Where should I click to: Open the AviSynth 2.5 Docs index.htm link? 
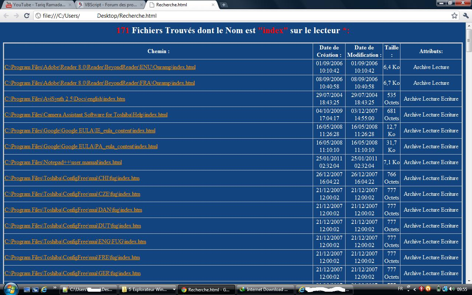click(65, 99)
